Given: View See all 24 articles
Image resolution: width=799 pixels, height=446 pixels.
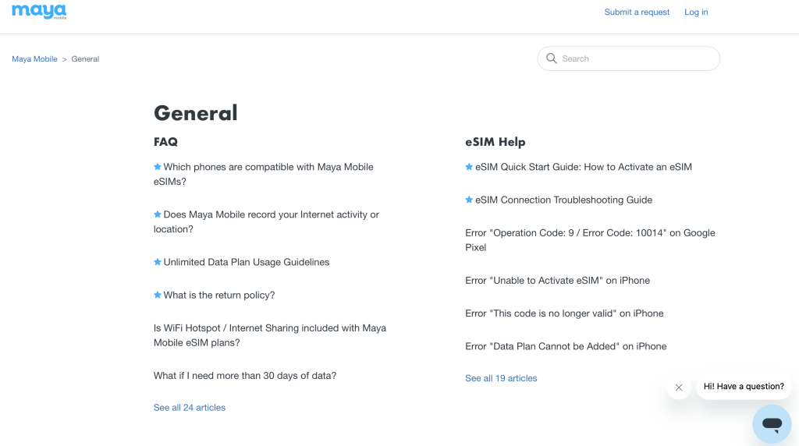Looking at the screenshot, I should [190, 407].
